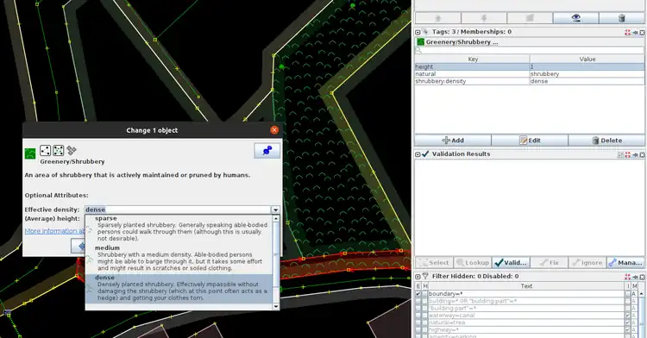Select the shrubbery:density tag row
This screenshot has height=338, width=647.
[x=530, y=81]
